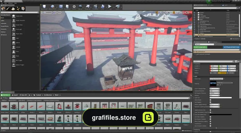Click Import in the Content Browser

15,95
